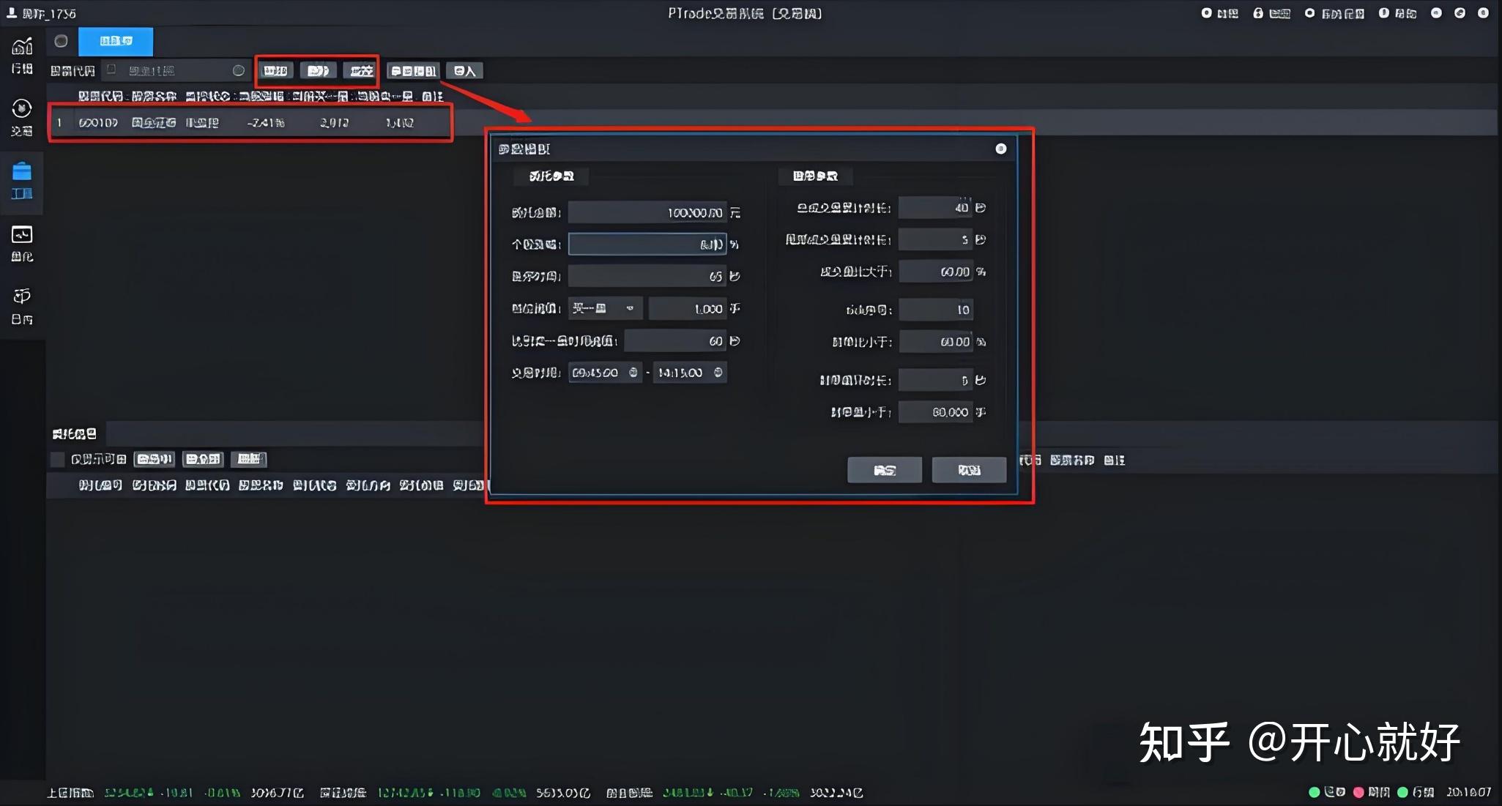The height and width of the screenshot is (806, 1502).
Task: Open the start trade time picker 09:45:00
Action: click(x=605, y=372)
